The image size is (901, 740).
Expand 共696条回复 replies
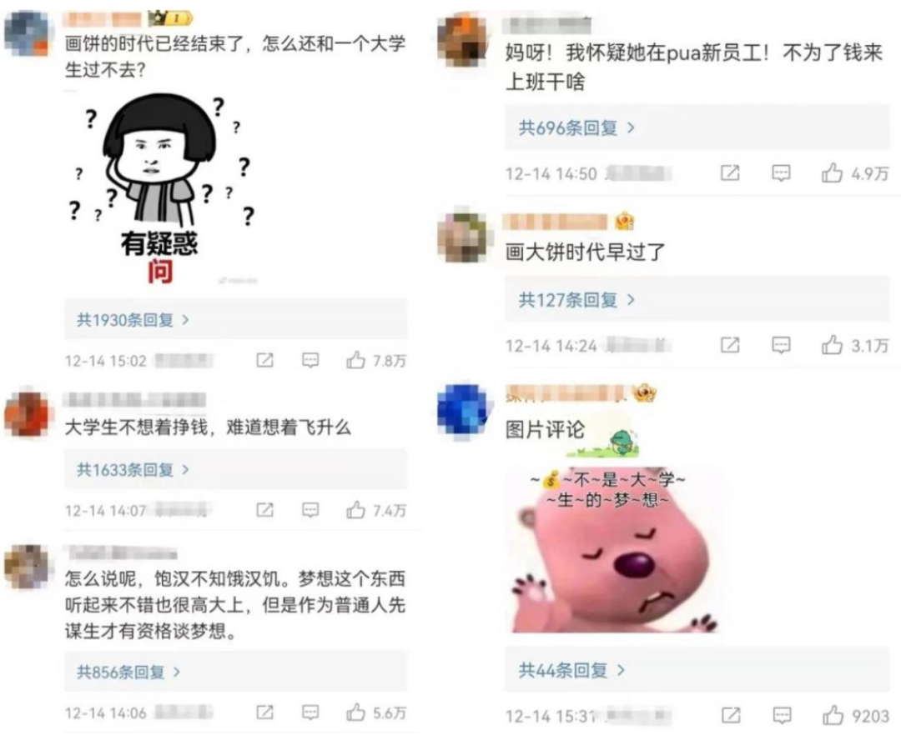(x=697, y=127)
